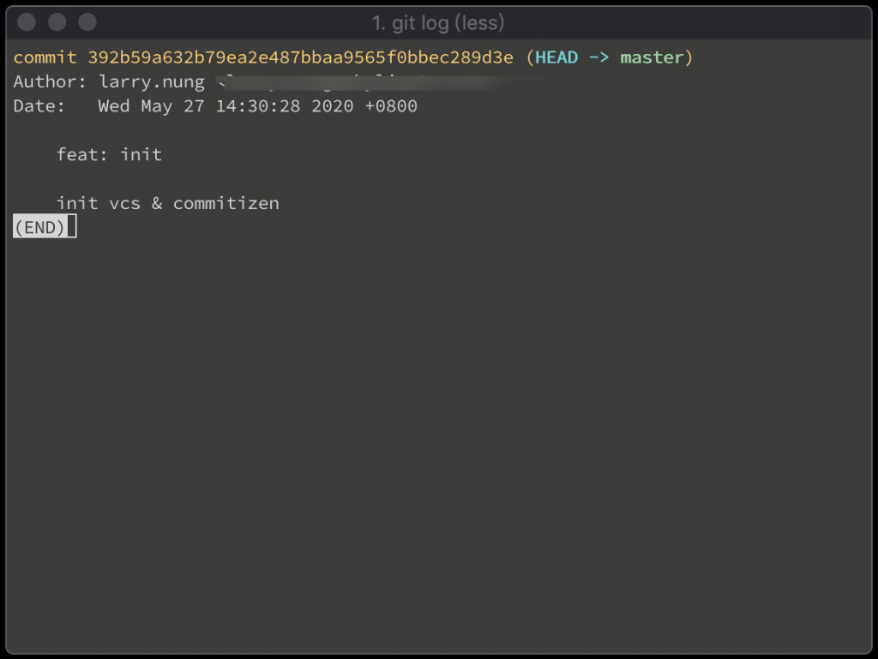Viewport: 878px width, 659px height.
Task: Click the arrow between HEAD and master
Action: click(x=598, y=57)
